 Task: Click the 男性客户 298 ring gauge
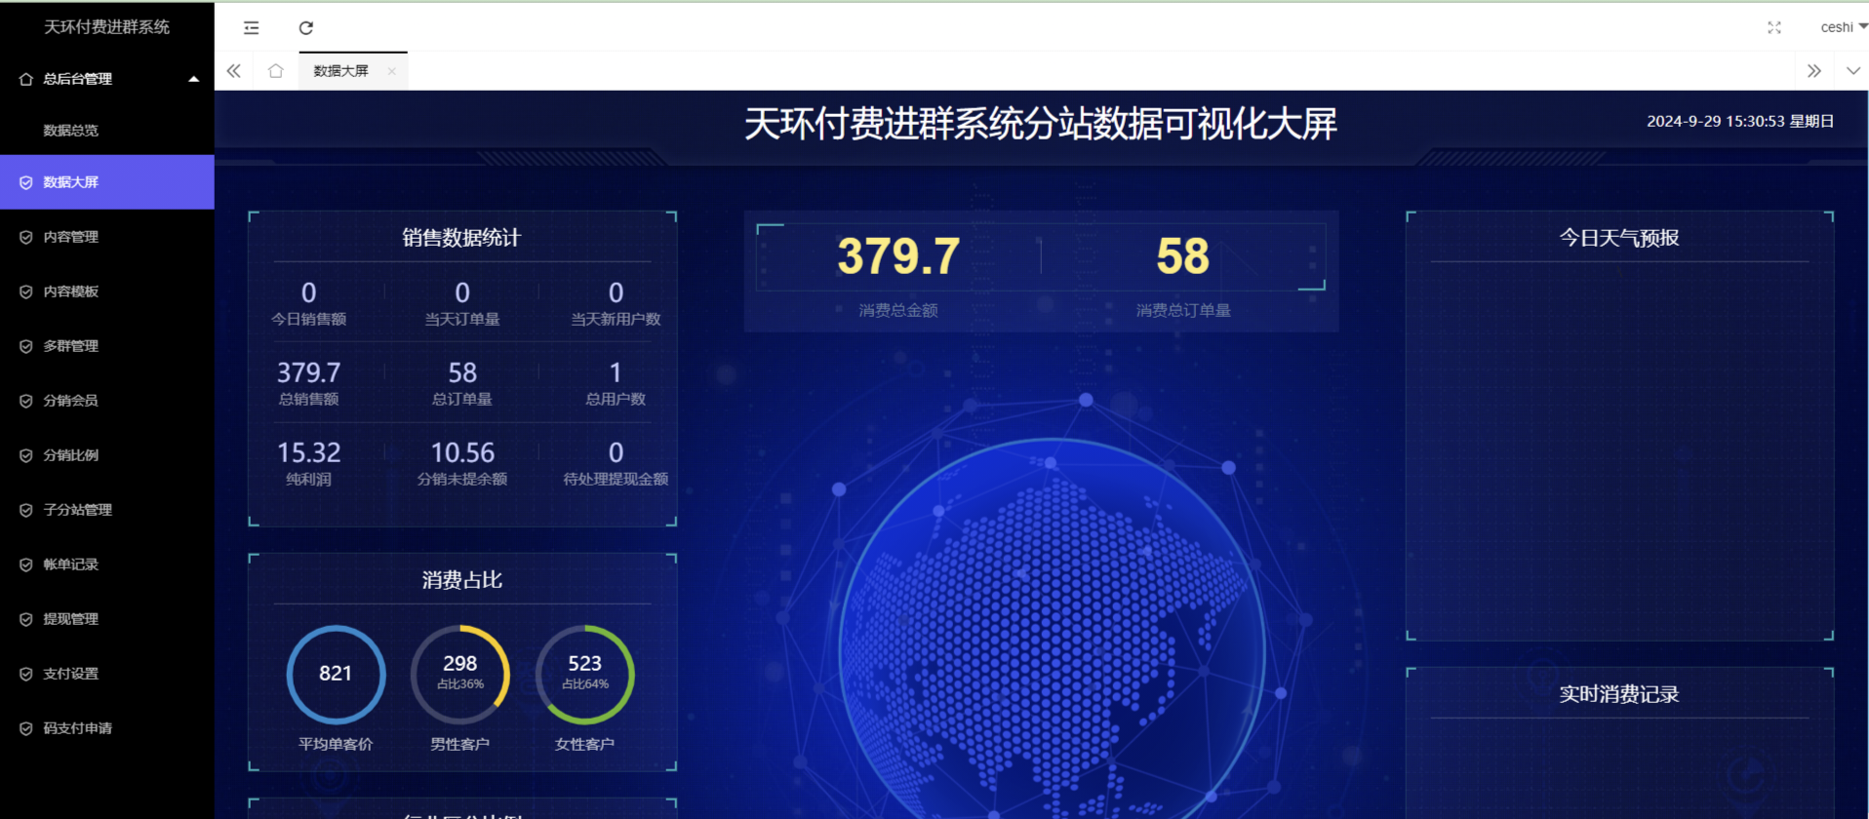(460, 674)
